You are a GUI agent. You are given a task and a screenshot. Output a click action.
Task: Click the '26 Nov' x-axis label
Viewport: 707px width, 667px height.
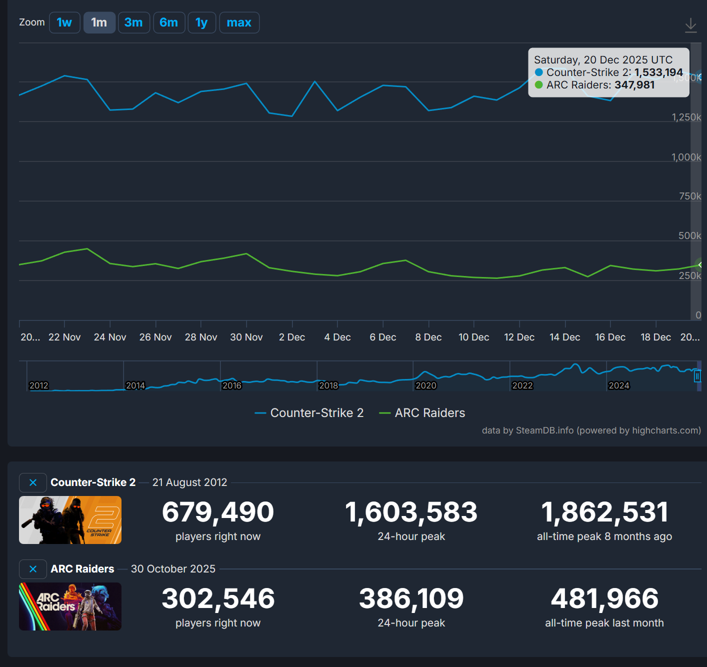[x=155, y=337]
